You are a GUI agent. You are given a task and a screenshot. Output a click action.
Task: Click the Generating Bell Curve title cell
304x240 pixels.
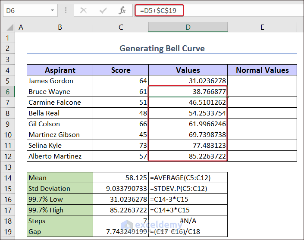tap(162, 48)
